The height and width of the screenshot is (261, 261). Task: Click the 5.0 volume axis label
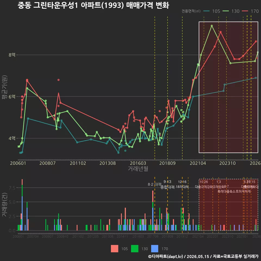[x=12, y=202]
